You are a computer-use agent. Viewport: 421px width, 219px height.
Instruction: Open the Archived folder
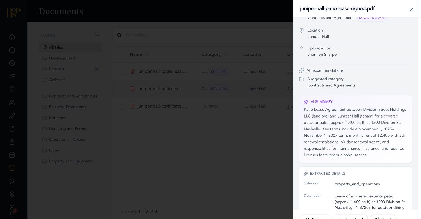[71, 80]
